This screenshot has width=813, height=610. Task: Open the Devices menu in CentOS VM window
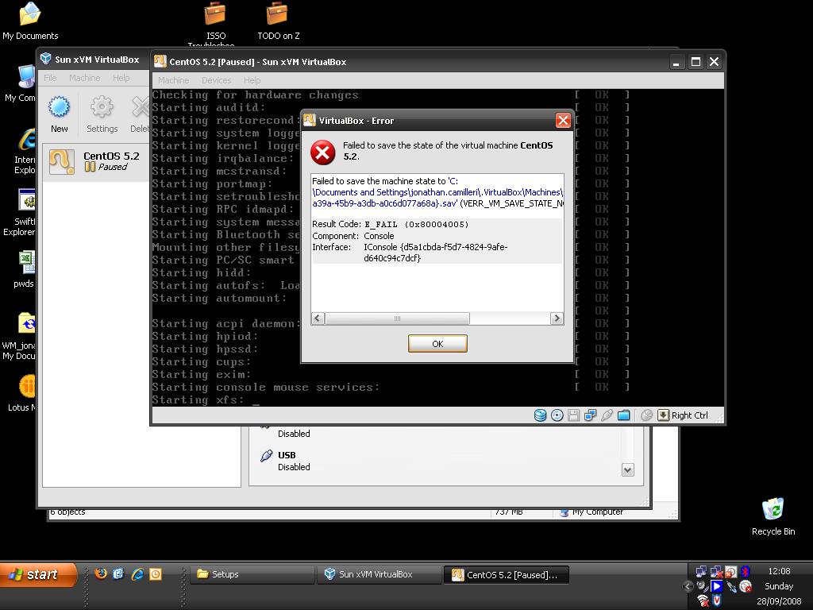click(x=216, y=80)
